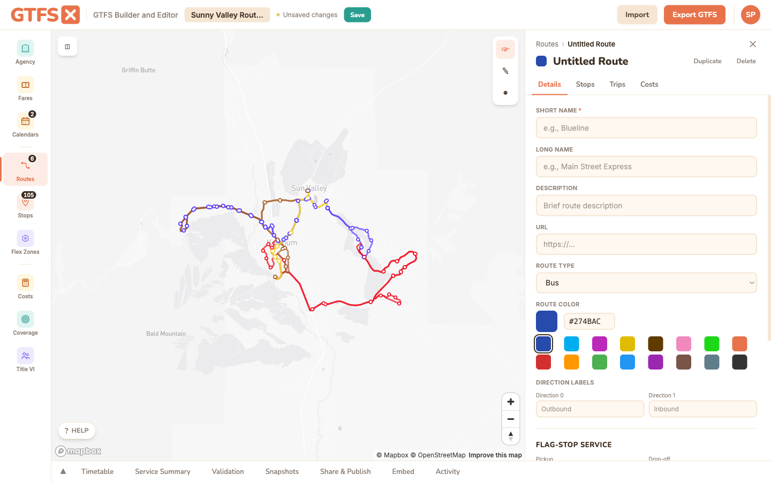Screen dimensions: 771x482
Task: Pick the pink route color swatch
Action: point(684,344)
